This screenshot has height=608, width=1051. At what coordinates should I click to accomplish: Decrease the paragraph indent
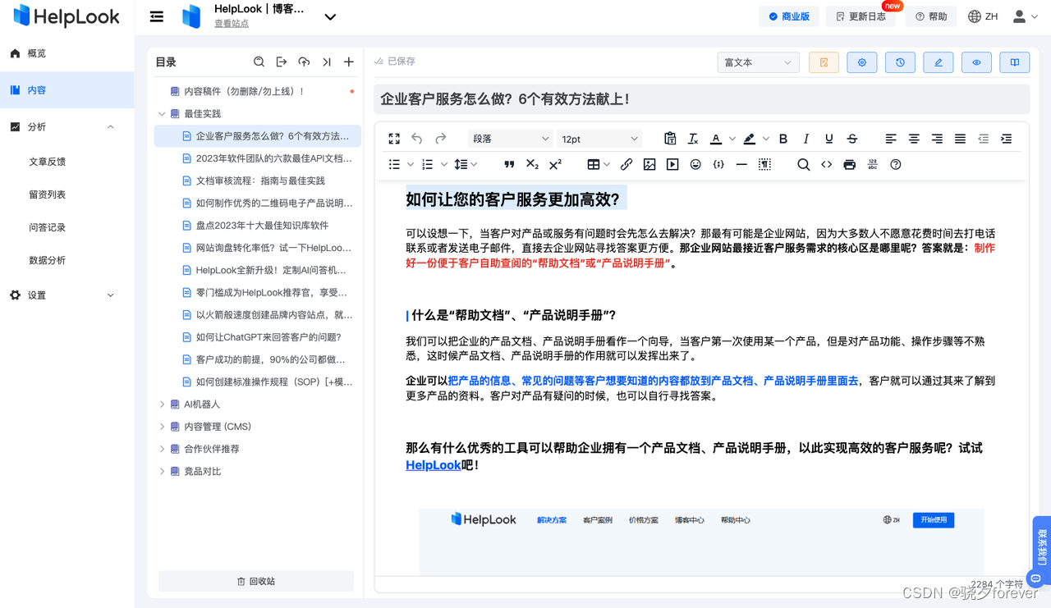pos(983,139)
